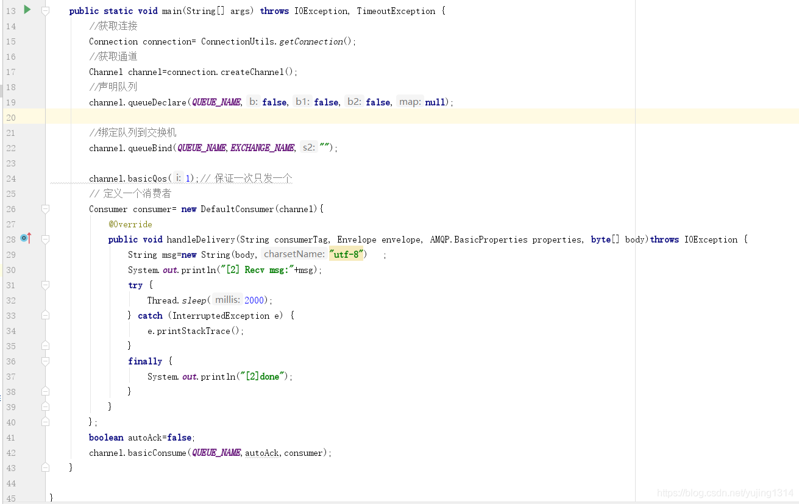Viewport: 799px width, 504px height.
Task: Click the 获取连接 comment on line 14
Action: [x=113, y=26]
